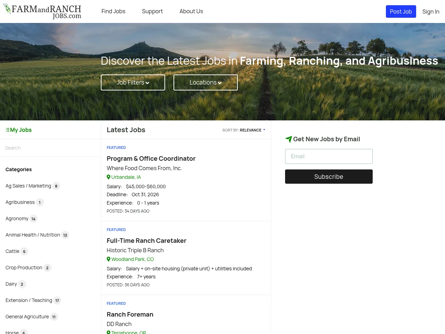Image resolution: width=445 pixels, height=334 pixels.
Task: Click the FarmAndRanchJobs.com logo
Action: click(x=42, y=11)
